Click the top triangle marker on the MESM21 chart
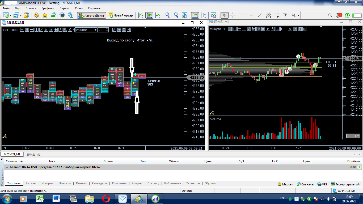Screen dimensions: 363x204 tap(145, 27)
